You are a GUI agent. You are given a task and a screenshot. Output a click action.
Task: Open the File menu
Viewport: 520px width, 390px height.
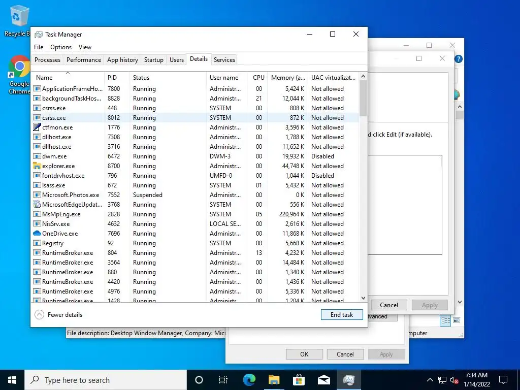click(39, 47)
